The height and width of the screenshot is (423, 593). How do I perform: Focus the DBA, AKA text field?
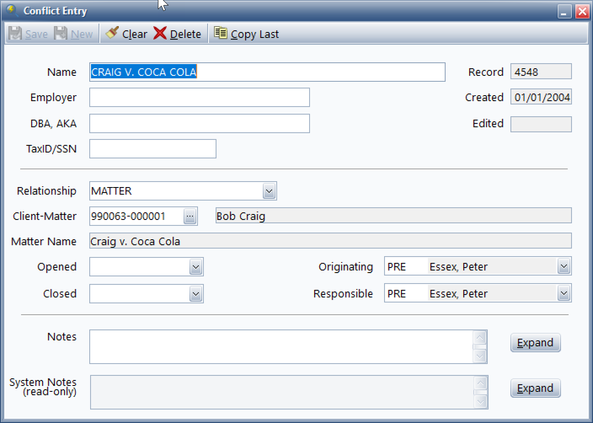199,123
